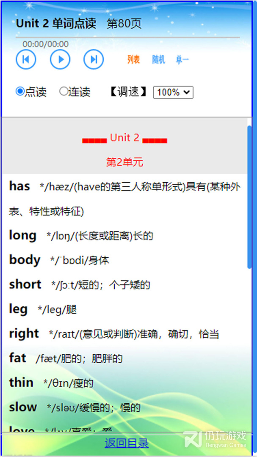Play the word "long"
Screen dimensions: 257x457
point(23,236)
